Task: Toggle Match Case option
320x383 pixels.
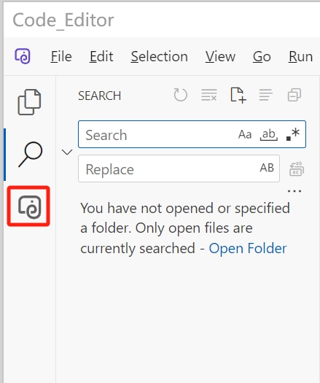Action: 245,134
